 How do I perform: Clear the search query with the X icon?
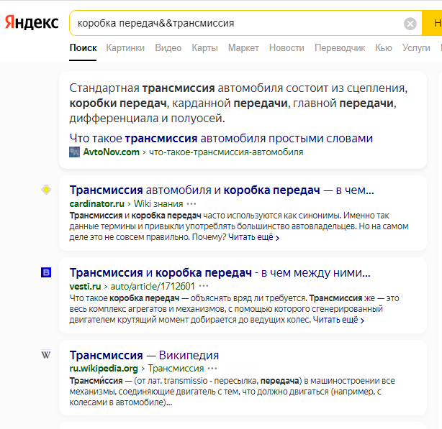tap(410, 24)
